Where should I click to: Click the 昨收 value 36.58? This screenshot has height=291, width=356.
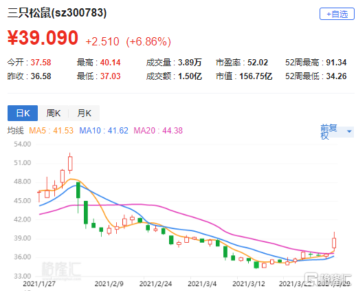pos(41,76)
